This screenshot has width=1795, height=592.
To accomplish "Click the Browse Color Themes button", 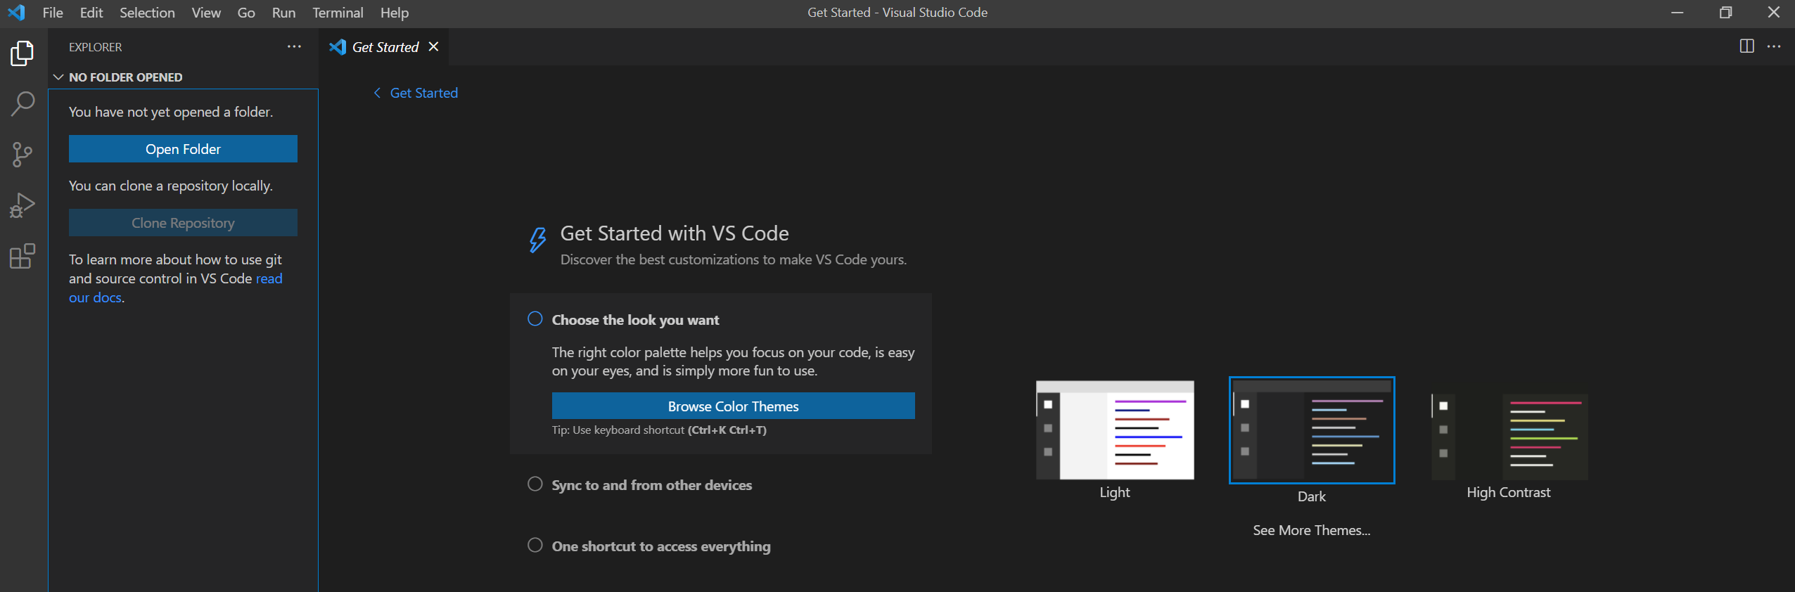I will [733, 406].
